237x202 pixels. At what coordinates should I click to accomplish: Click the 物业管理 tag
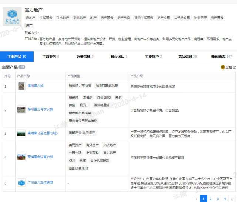[200, 18]
